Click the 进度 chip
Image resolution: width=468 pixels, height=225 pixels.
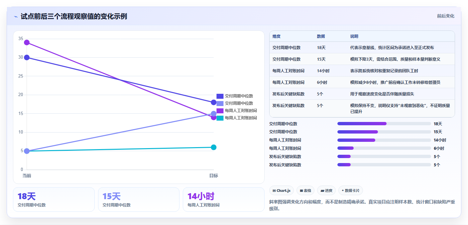pyautogui.click(x=326, y=191)
